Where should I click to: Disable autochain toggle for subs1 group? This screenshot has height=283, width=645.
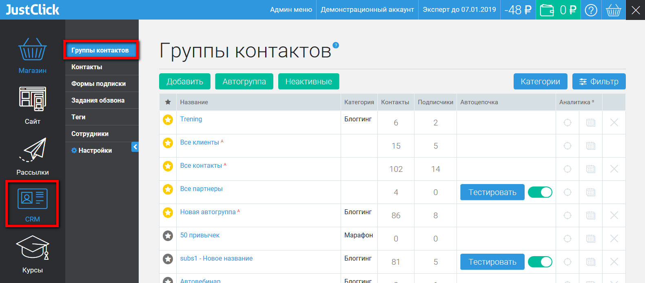(540, 262)
